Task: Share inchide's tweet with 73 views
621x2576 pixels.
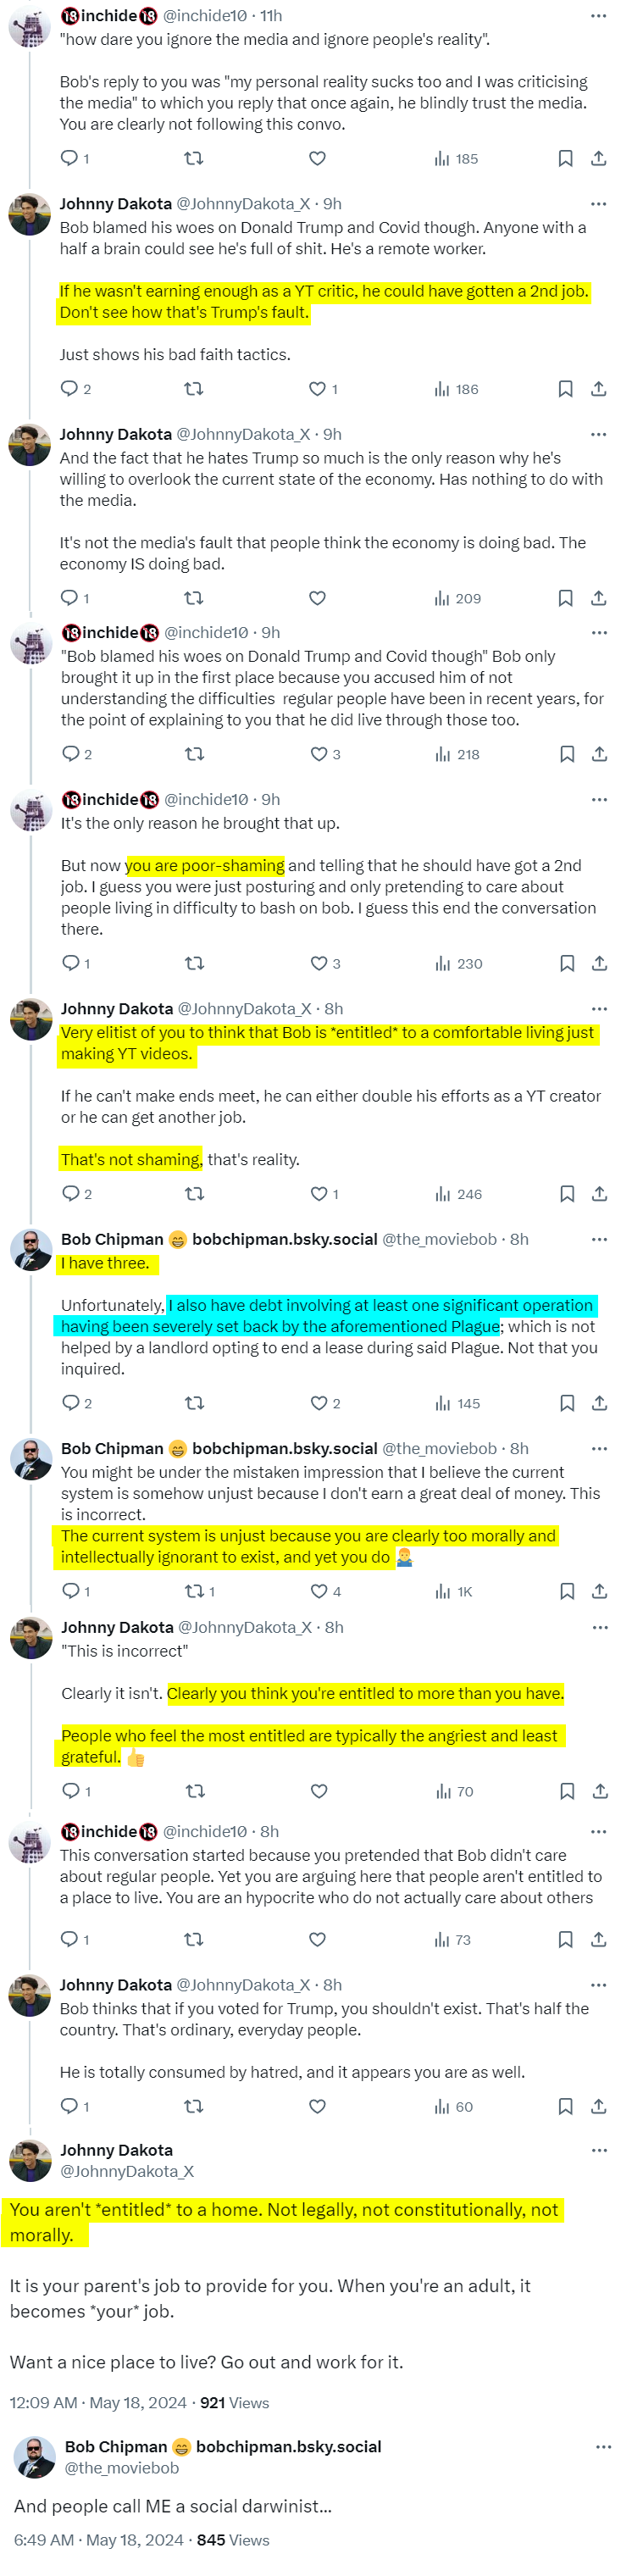Action: pyautogui.click(x=599, y=1939)
